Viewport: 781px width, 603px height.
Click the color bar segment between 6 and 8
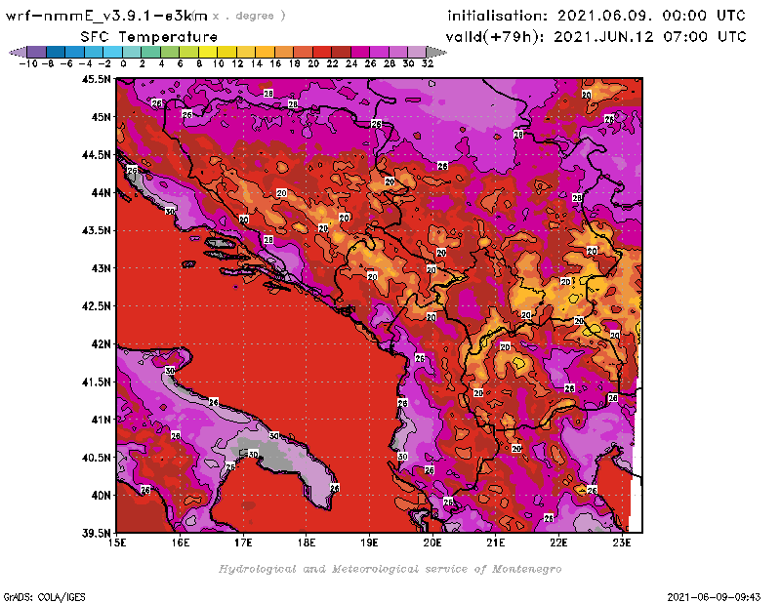coord(189,52)
